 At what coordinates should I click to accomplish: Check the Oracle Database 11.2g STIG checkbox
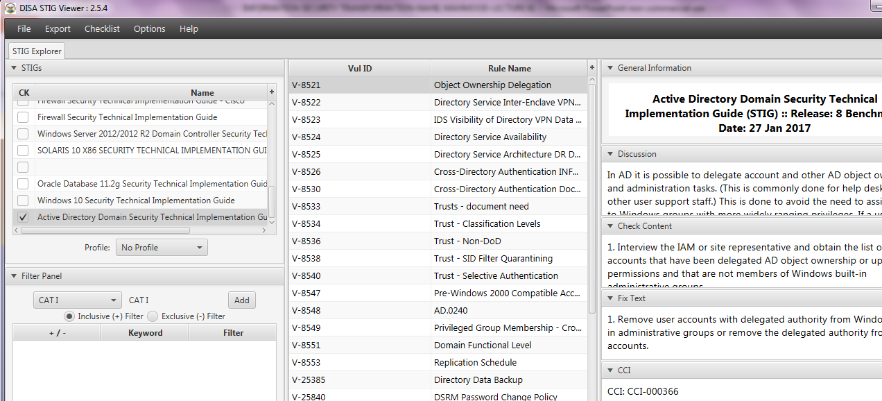click(x=23, y=184)
